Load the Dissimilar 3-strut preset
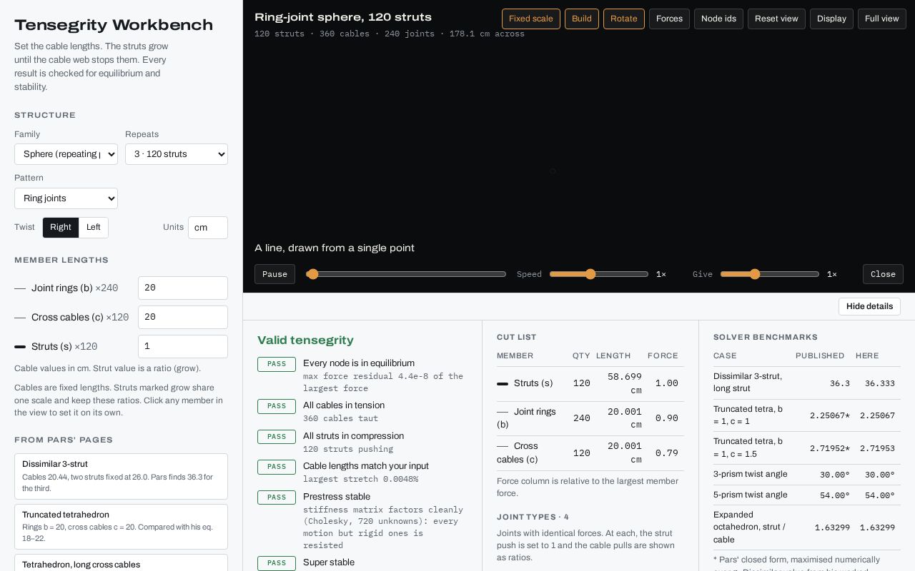This screenshot has width=915, height=571. coord(122,476)
